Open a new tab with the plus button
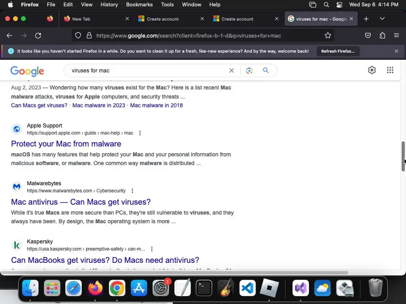 tap(366, 19)
